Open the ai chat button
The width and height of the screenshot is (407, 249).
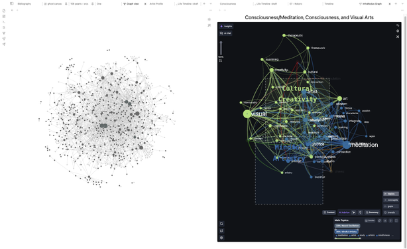[x=225, y=33]
